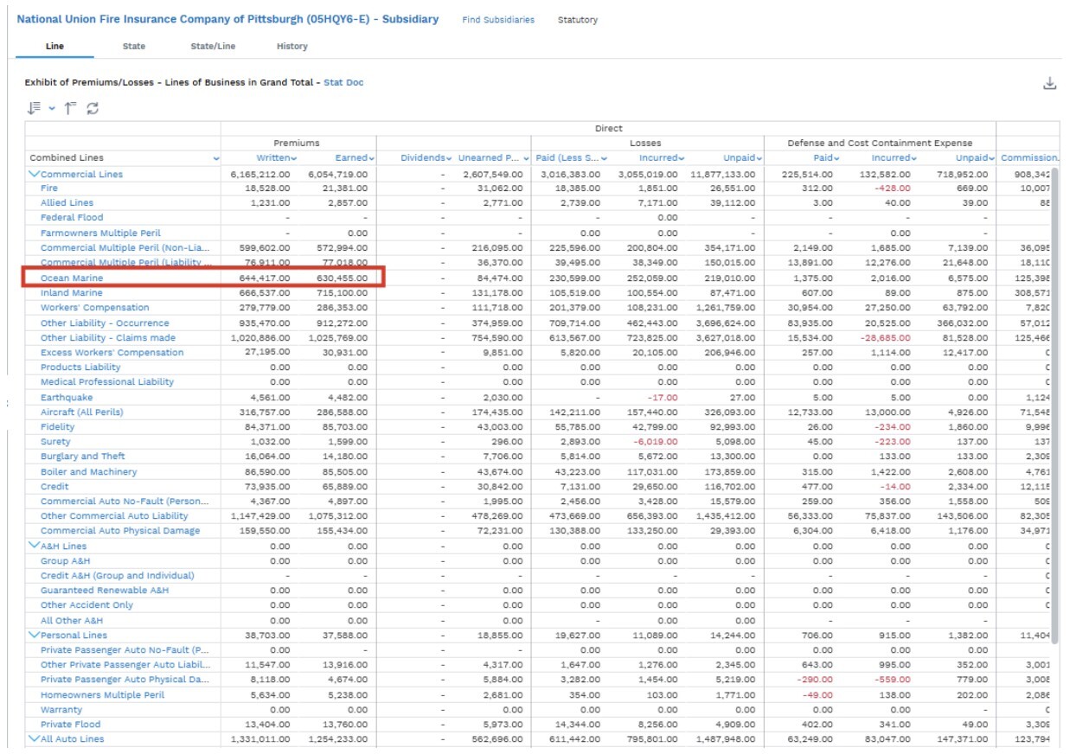Viewport: 1070px width, 754px height.
Task: Collapse the A&H Lines group
Action: point(35,546)
